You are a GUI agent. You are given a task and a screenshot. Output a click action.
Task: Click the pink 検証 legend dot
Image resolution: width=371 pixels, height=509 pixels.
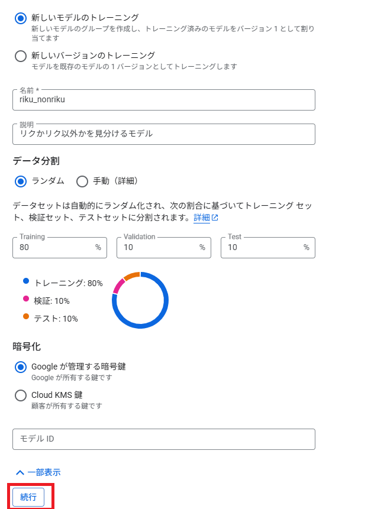[26, 299]
